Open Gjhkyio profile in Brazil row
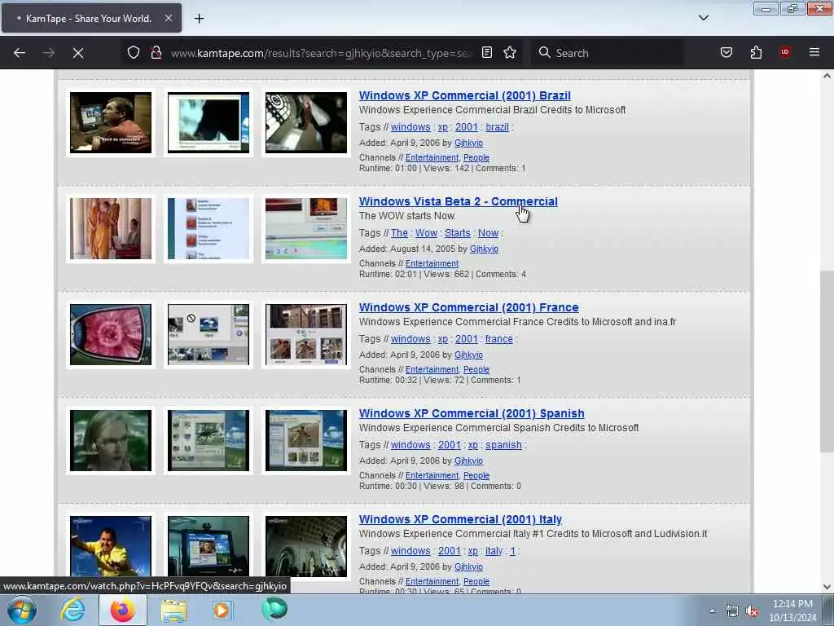The width and height of the screenshot is (834, 626). 468,143
